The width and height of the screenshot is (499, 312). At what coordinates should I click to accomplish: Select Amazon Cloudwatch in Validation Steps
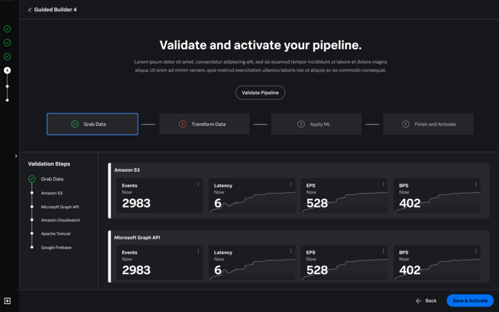pyautogui.click(x=61, y=220)
